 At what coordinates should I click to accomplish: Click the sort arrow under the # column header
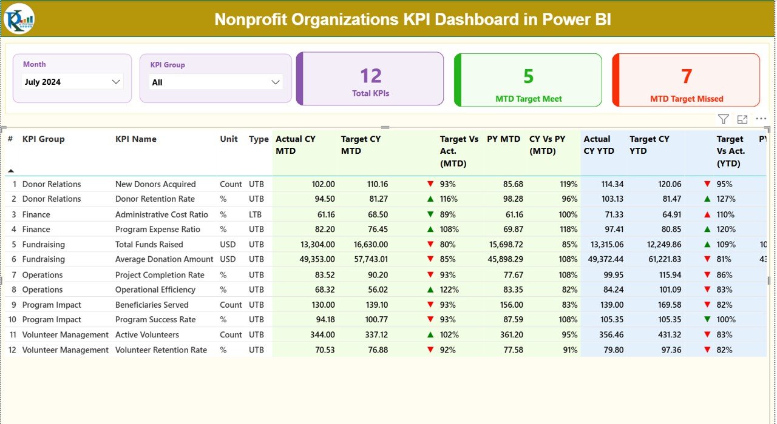(x=10, y=170)
